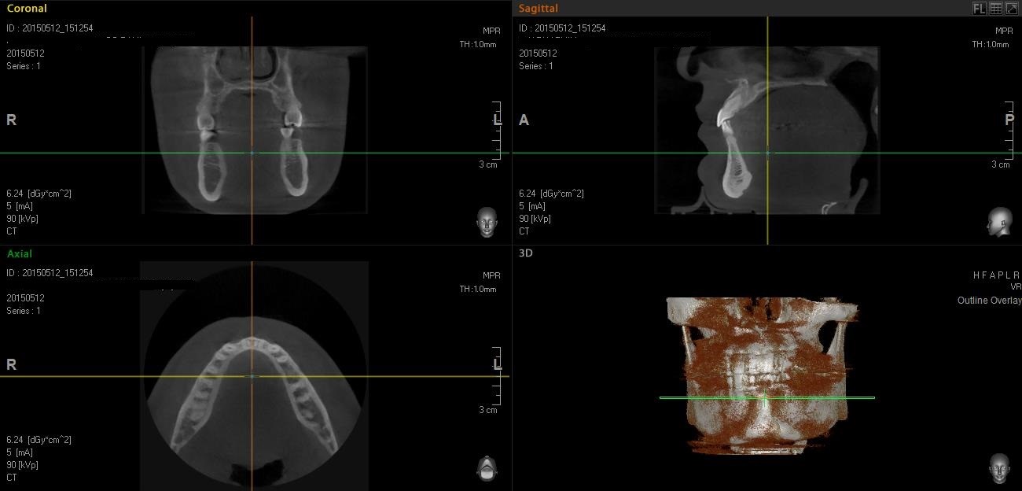Click the top-down head icon in Axial view
Screen dimensions: 1022x491
pos(487,468)
